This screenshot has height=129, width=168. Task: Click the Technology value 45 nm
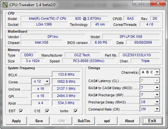[100, 24]
